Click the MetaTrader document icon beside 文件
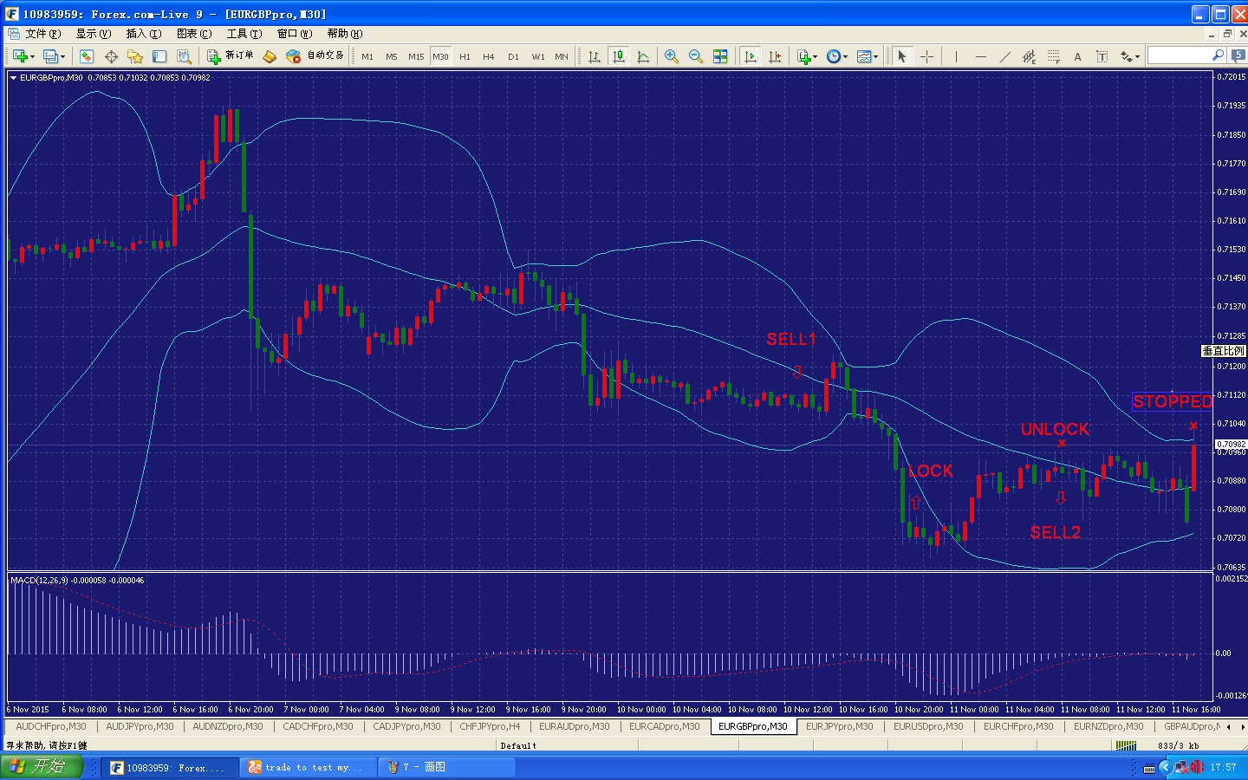Screen dimensions: 1248x780 click(x=14, y=34)
